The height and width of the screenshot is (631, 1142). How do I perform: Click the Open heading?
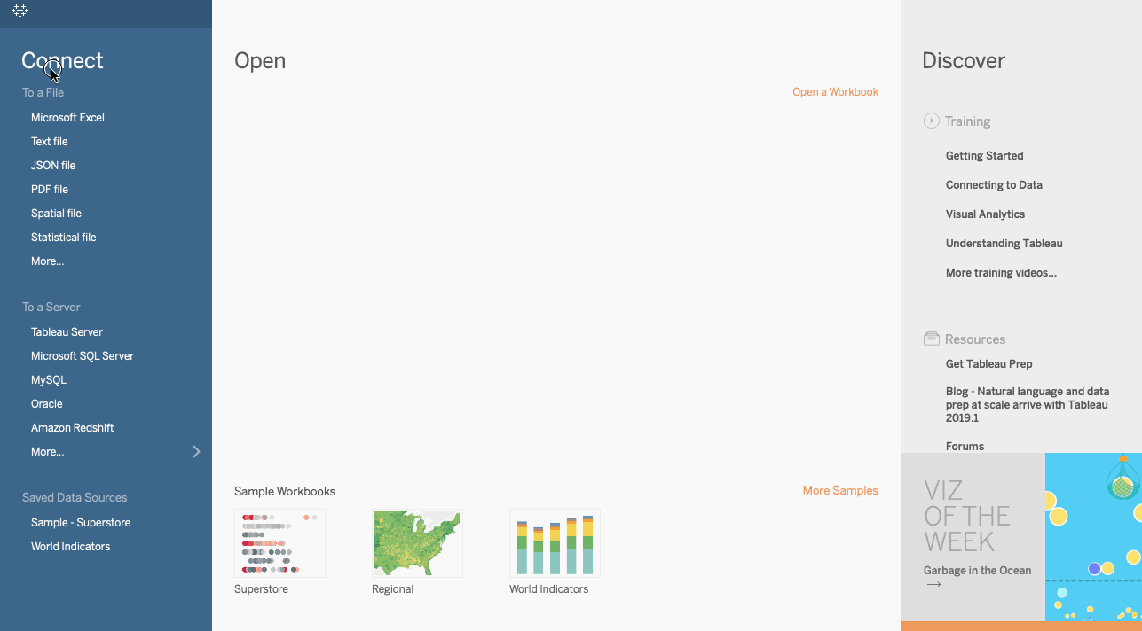260,61
